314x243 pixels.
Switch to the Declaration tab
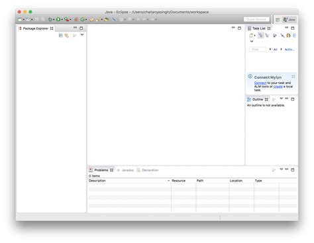(148, 170)
